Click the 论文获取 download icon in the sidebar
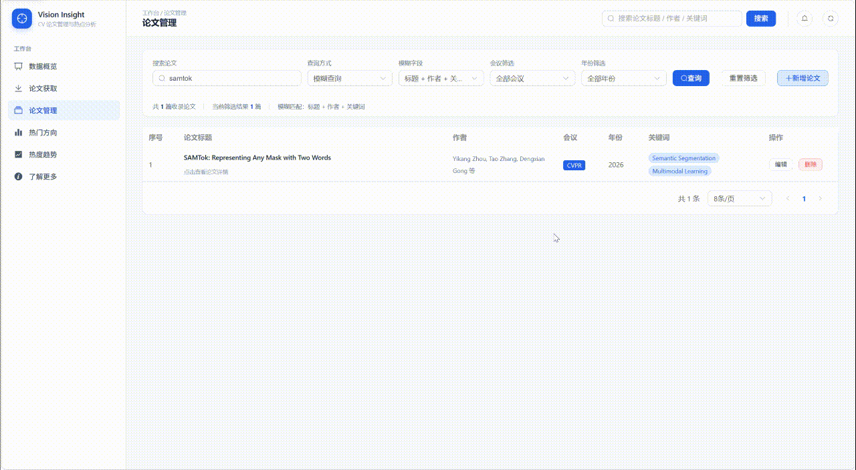The height and width of the screenshot is (470, 856). point(19,89)
